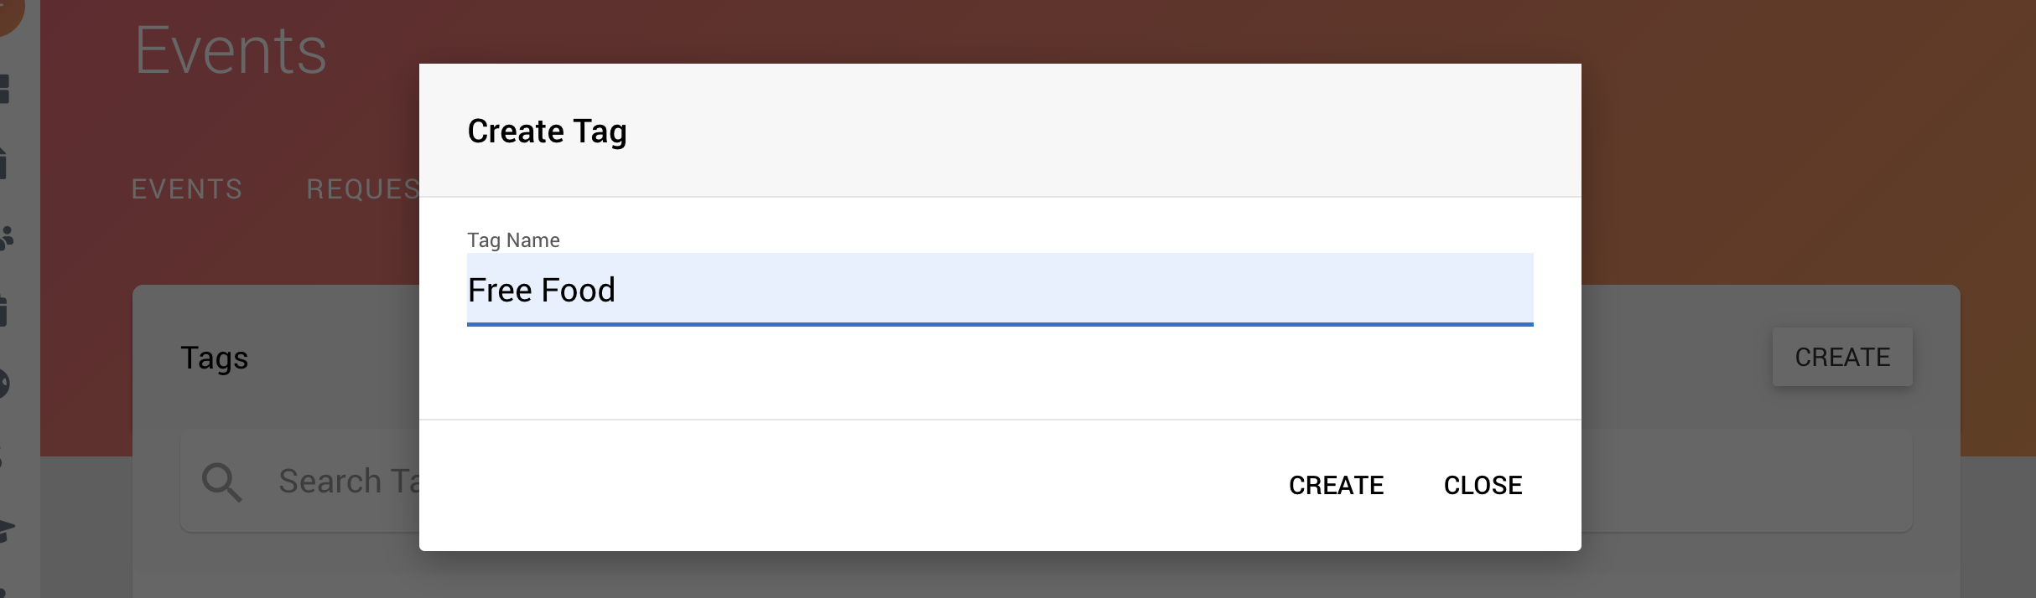Screen dimensions: 2036x598
Task: Select the sidebar icon below the globe
Action: point(3,457)
